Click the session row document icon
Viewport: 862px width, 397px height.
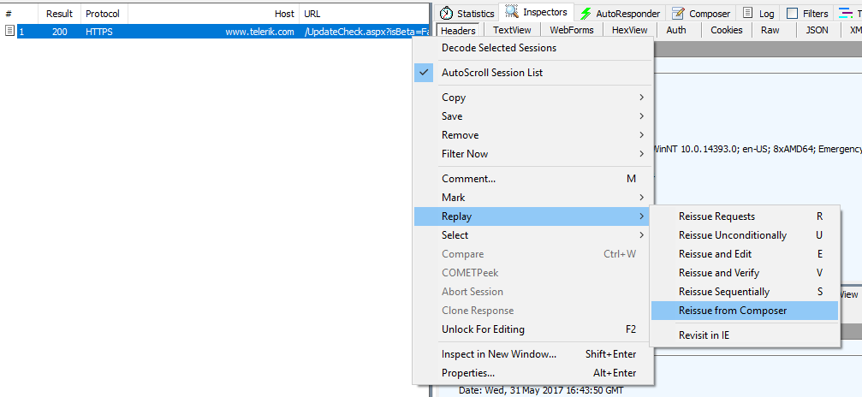click(x=9, y=32)
